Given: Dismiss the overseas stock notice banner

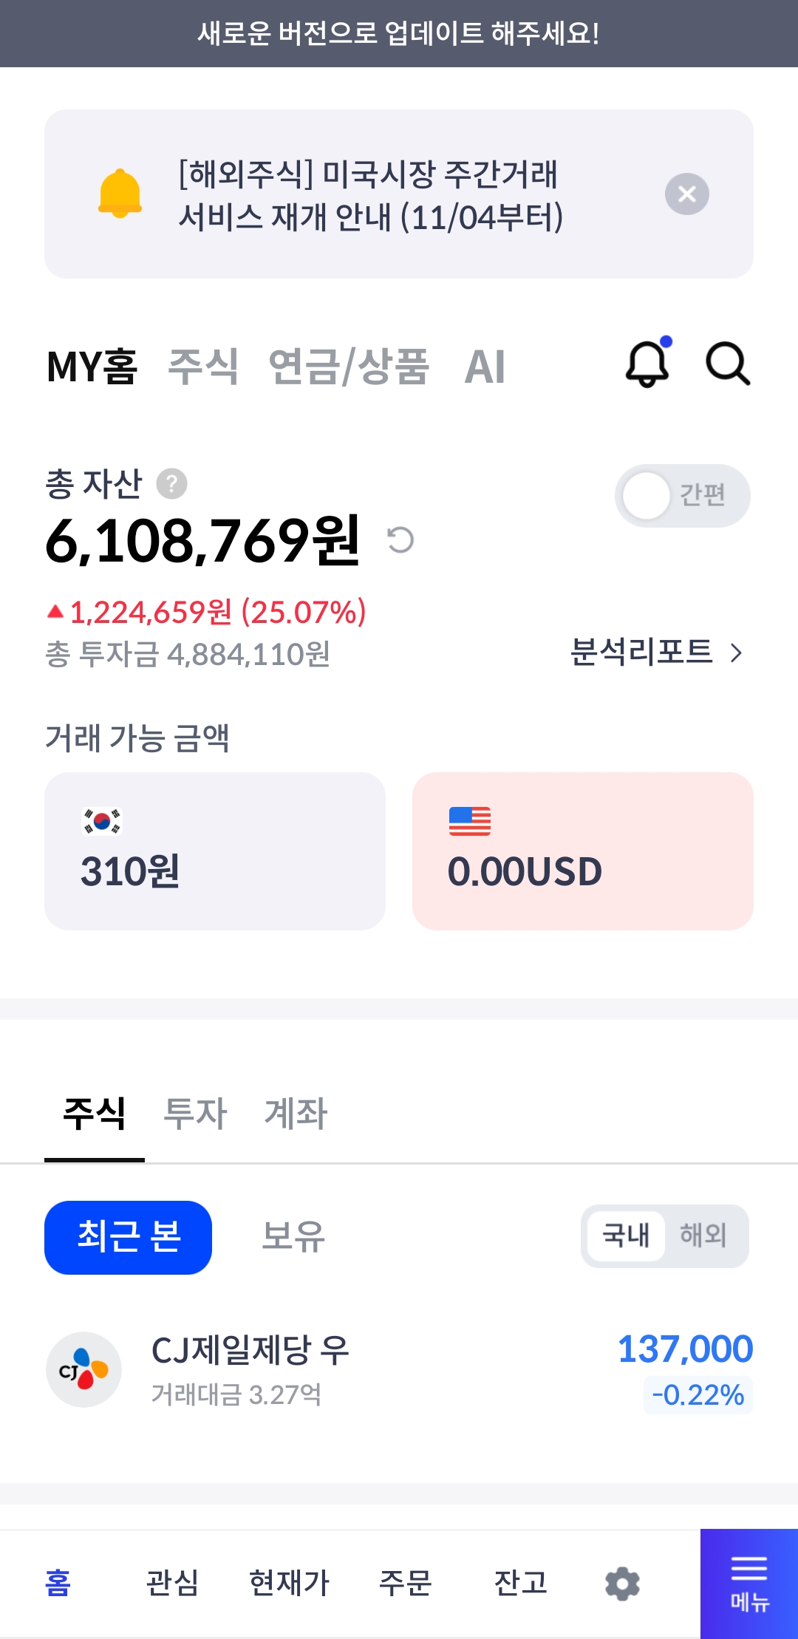Looking at the screenshot, I should 686,194.
